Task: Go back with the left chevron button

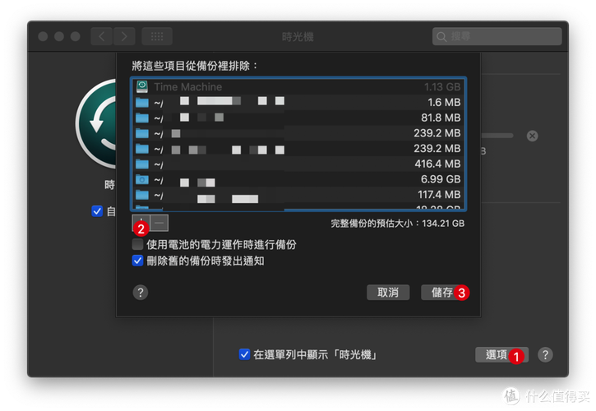Action: click(x=102, y=36)
